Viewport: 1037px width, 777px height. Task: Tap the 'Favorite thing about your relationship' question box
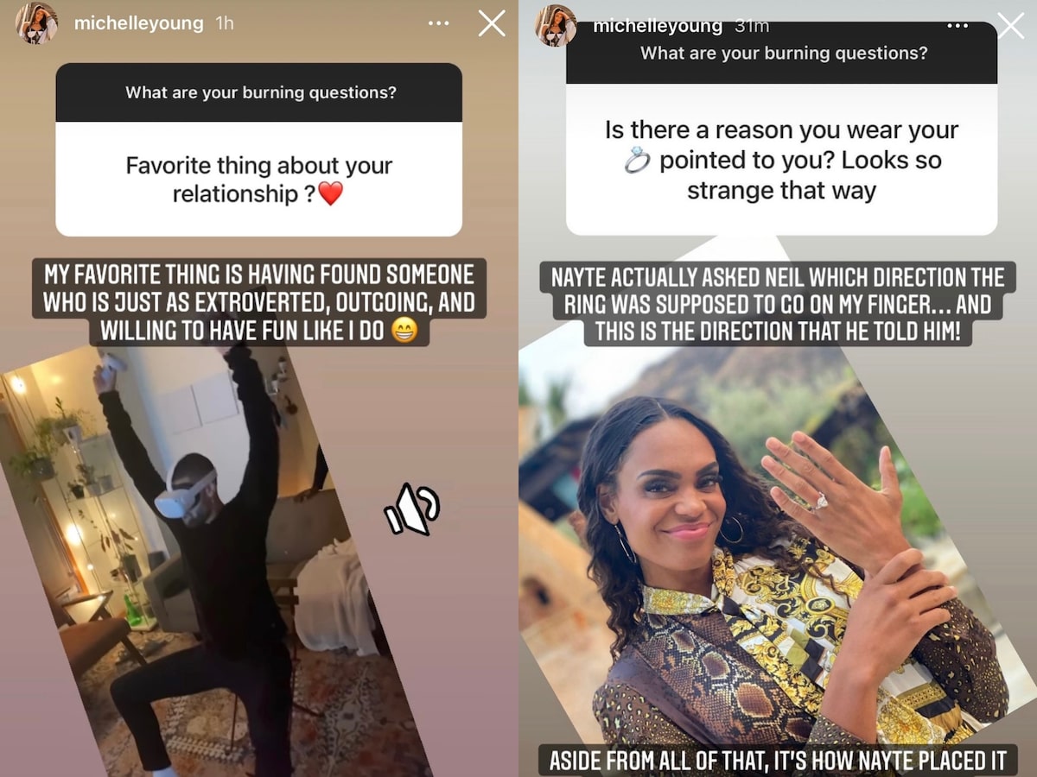pyautogui.click(x=259, y=179)
